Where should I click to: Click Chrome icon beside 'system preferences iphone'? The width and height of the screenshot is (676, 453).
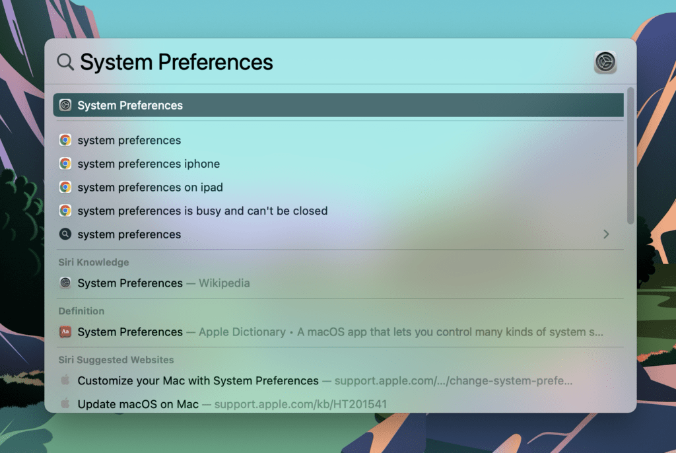[x=65, y=164]
